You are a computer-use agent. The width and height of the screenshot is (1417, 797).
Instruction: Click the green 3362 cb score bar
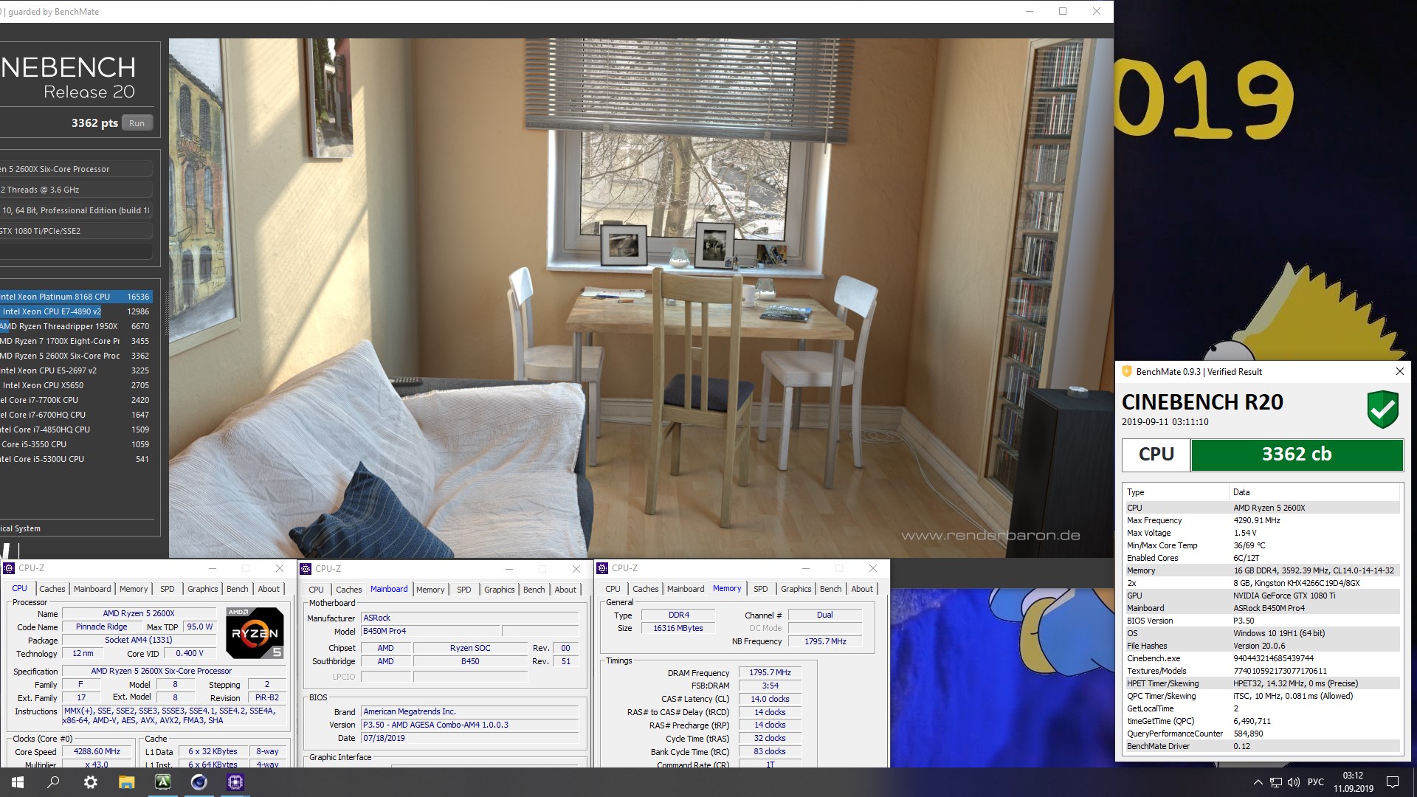pos(1297,455)
